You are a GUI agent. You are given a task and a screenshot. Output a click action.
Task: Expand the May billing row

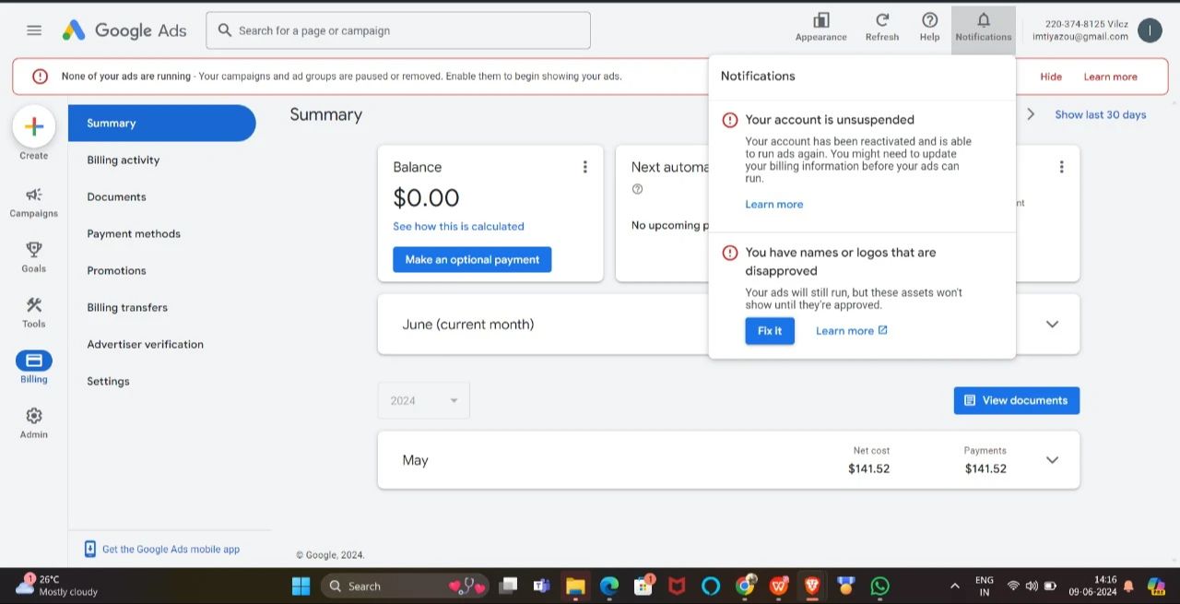(x=1052, y=460)
